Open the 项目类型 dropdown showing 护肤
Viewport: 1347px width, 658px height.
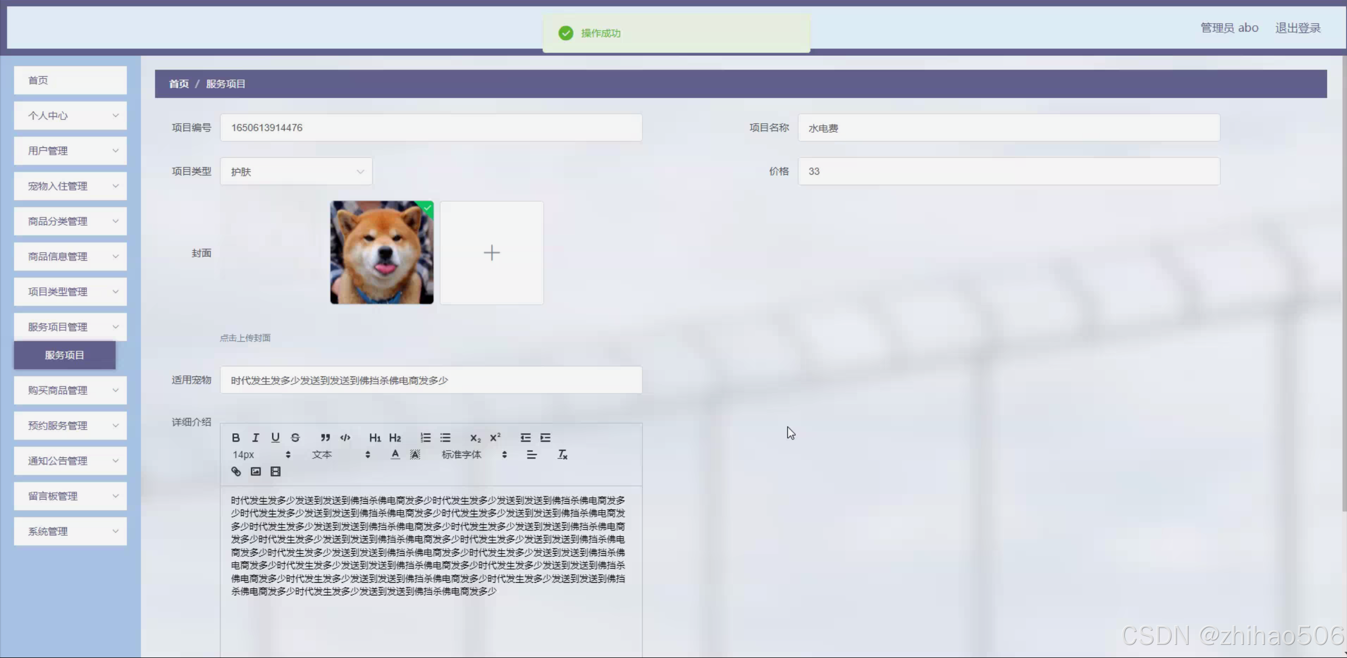tap(296, 172)
